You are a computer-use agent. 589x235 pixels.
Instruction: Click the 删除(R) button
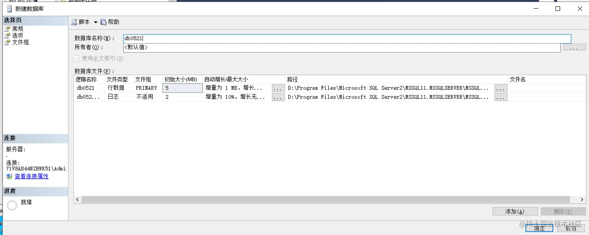(x=563, y=211)
